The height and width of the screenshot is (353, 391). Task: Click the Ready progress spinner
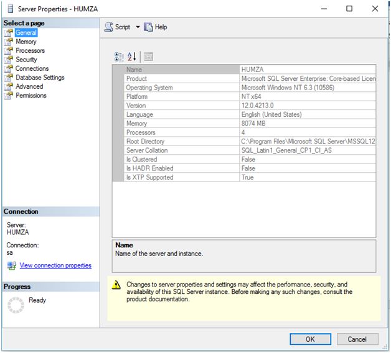click(x=16, y=305)
